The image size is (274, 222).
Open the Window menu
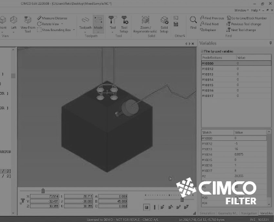tap(241, 10)
